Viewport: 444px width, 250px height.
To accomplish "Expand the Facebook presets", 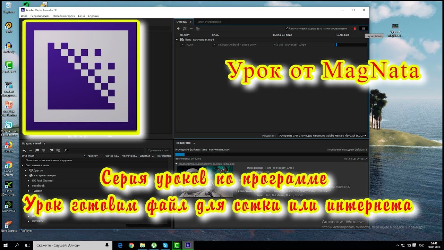I will click(28, 186).
